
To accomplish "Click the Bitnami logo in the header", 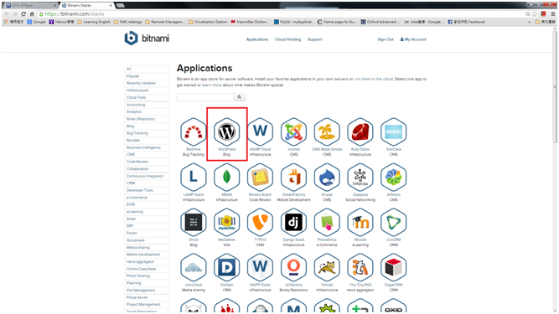I will pos(147,38).
